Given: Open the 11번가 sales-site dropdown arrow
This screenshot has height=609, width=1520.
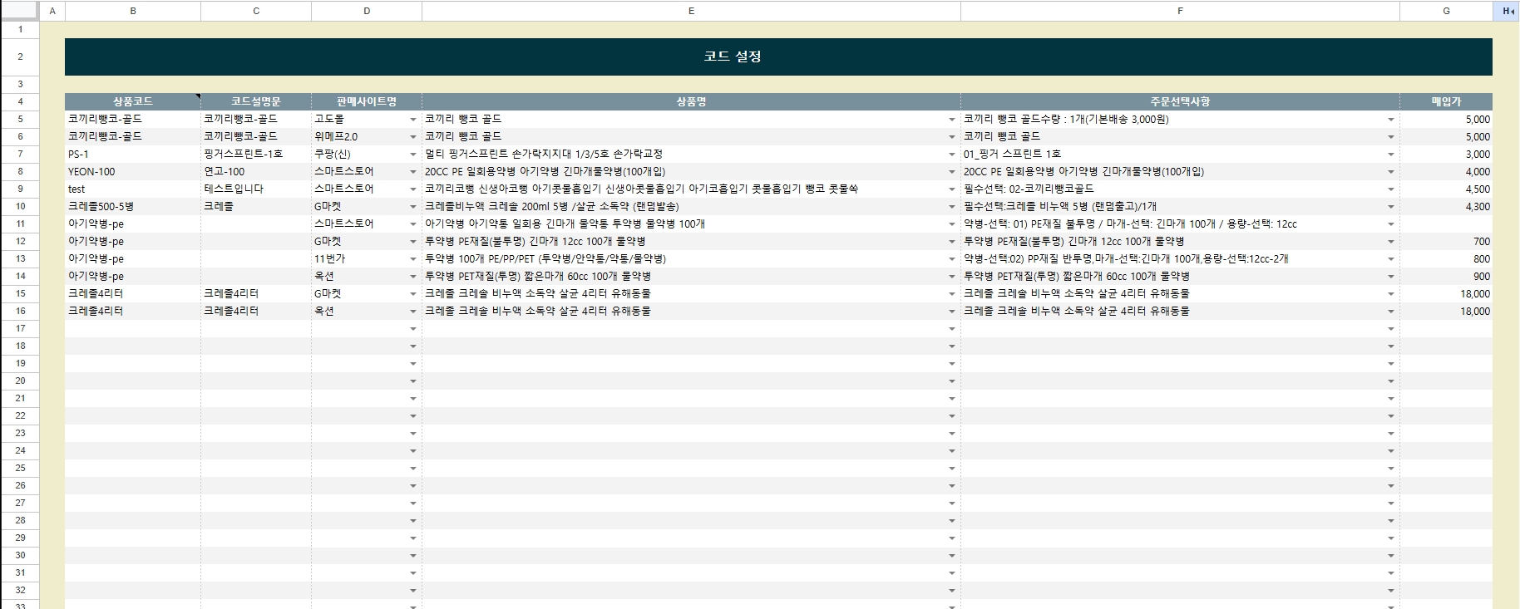Looking at the screenshot, I should point(413,259).
